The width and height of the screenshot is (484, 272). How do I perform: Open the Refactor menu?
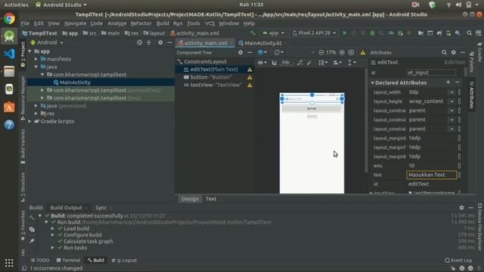pyautogui.click(x=141, y=23)
